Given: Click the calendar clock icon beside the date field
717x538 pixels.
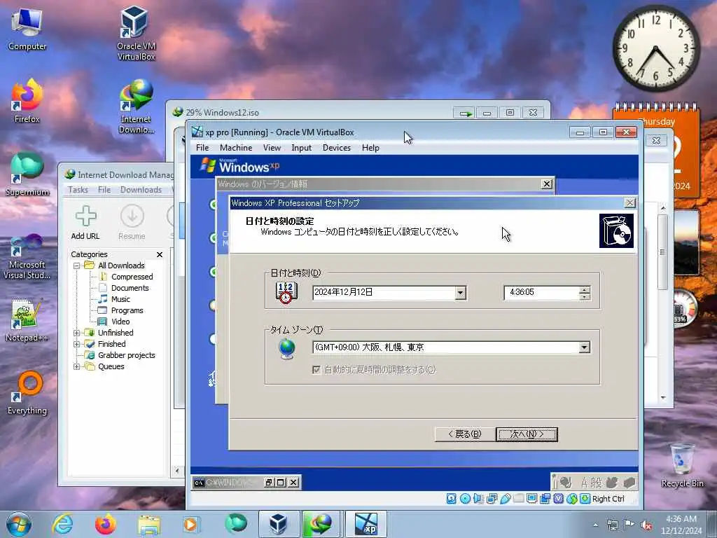Looking at the screenshot, I should click(x=286, y=292).
